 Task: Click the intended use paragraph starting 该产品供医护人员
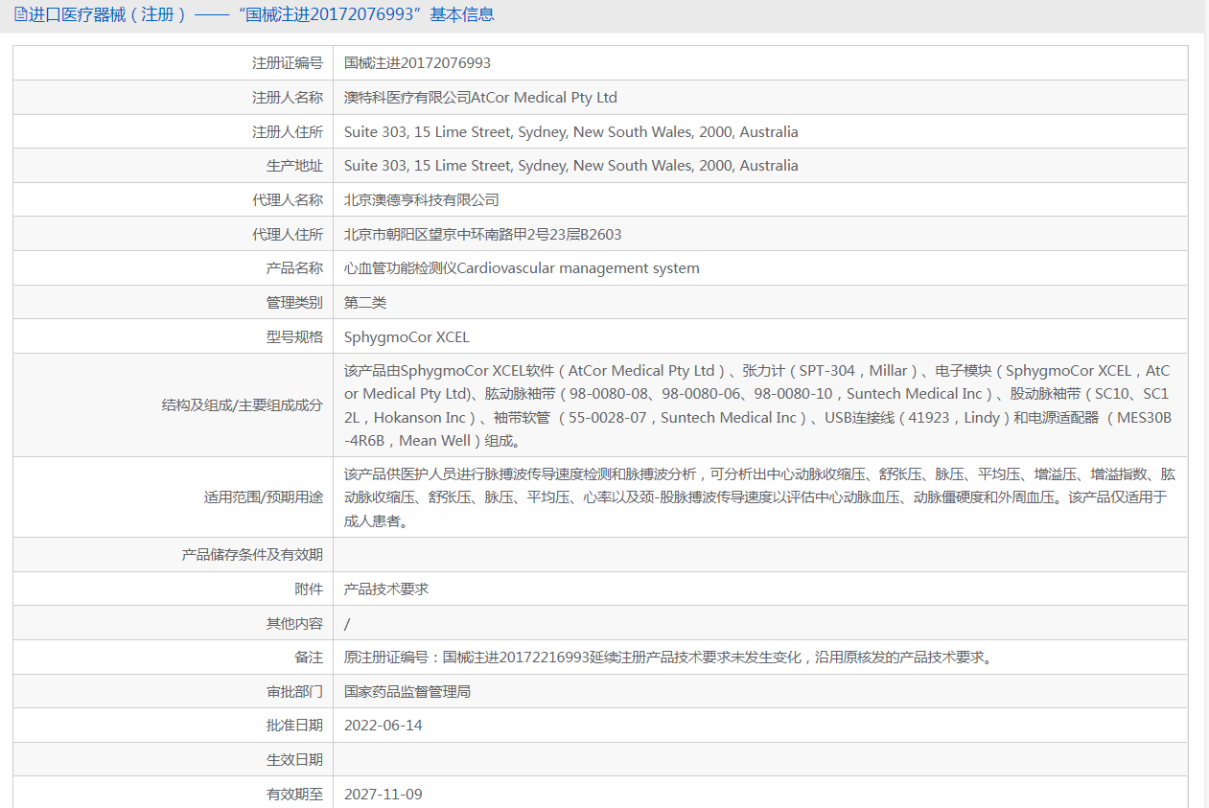pyautogui.click(x=759, y=497)
